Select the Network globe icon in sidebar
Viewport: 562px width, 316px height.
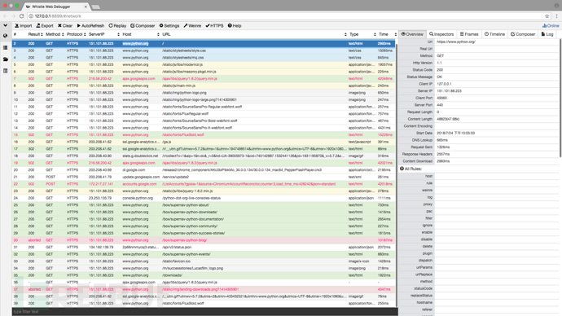pyautogui.click(x=6, y=36)
